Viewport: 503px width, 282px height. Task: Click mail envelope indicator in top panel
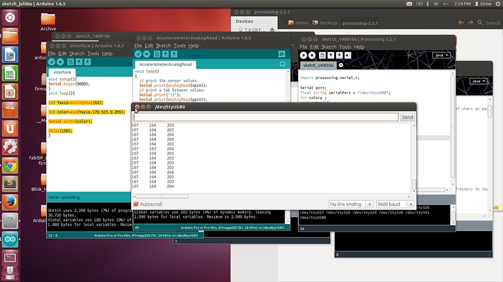pos(409,4)
